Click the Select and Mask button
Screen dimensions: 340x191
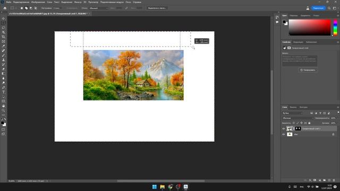(157, 8)
